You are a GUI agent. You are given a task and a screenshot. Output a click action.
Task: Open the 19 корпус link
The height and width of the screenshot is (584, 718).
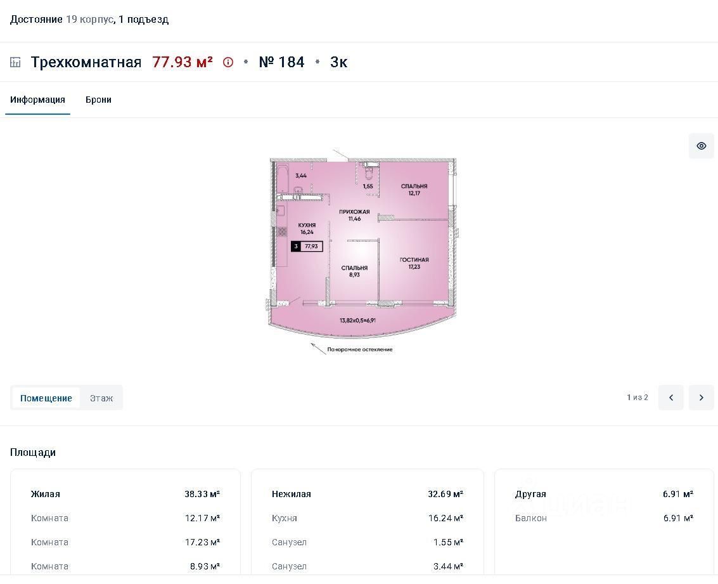(89, 19)
